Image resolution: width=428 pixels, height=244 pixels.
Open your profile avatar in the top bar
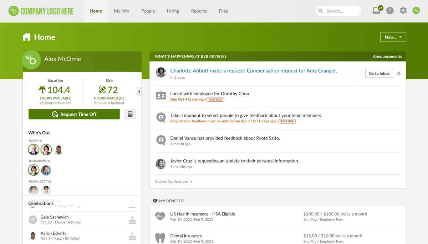pyautogui.click(x=416, y=11)
